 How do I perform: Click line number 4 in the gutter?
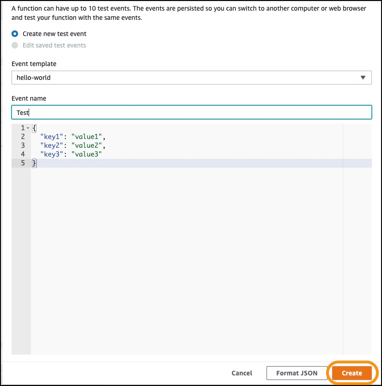[x=23, y=154]
